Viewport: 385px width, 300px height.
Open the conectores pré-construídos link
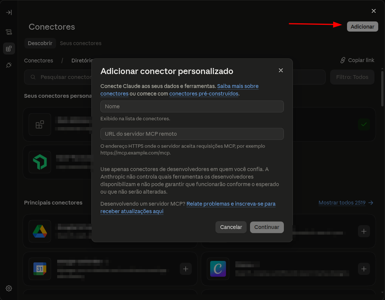click(204, 94)
